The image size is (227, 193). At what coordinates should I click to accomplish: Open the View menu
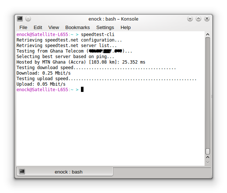54,27
